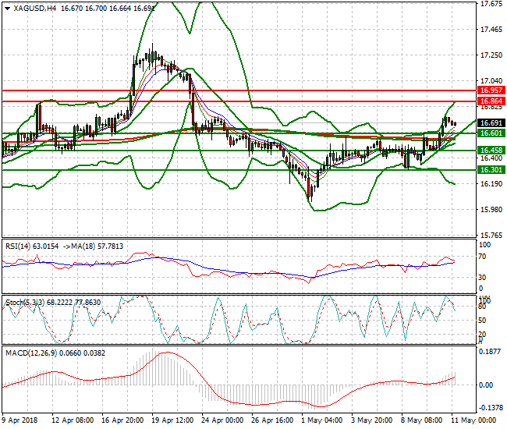Select the green 16.601 level label
Screen dimensions: 507x429
click(490, 133)
